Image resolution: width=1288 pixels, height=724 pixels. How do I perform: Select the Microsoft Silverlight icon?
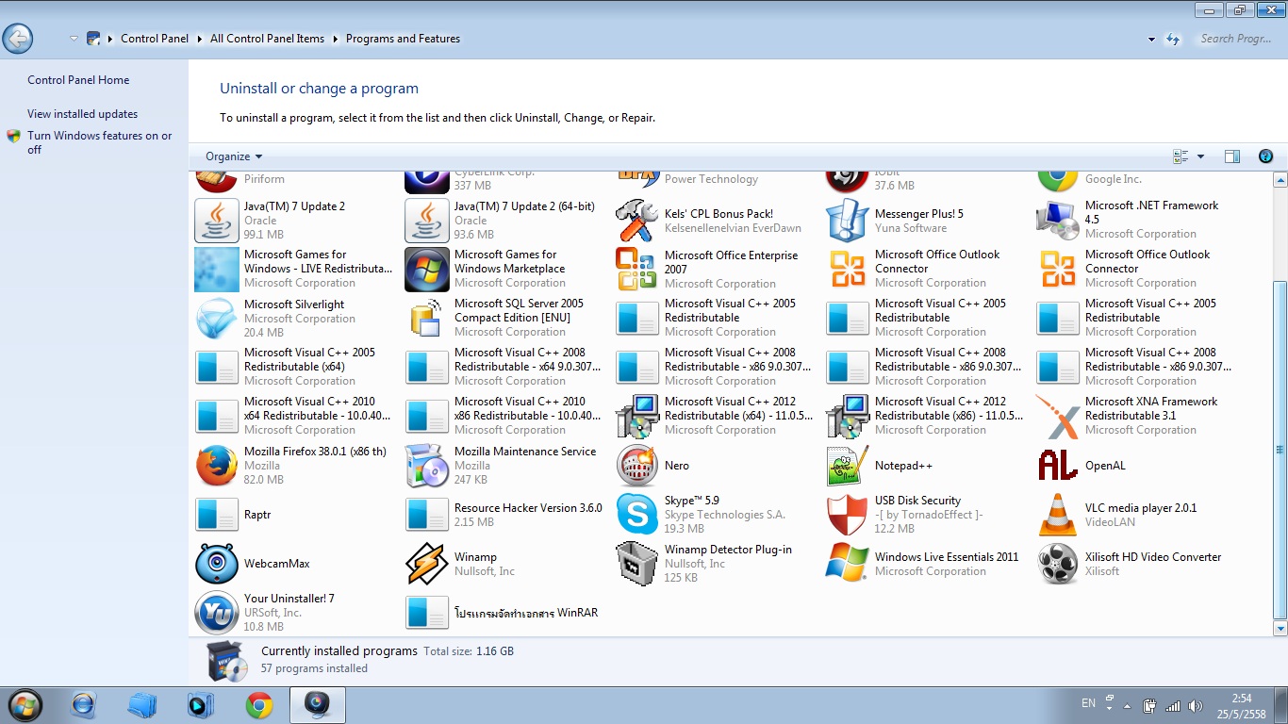pyautogui.click(x=217, y=319)
